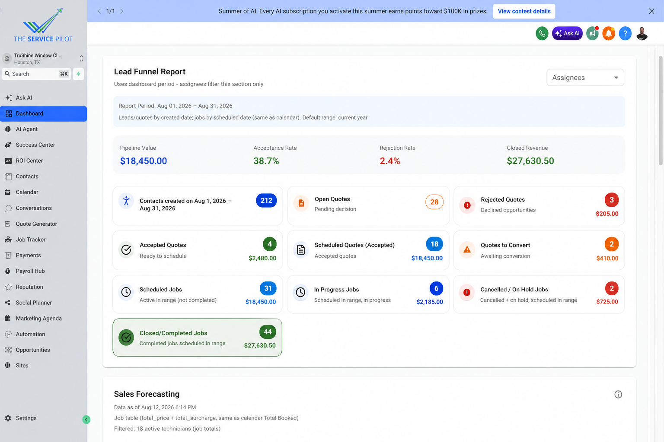Click the Reputation star icon

(8, 287)
